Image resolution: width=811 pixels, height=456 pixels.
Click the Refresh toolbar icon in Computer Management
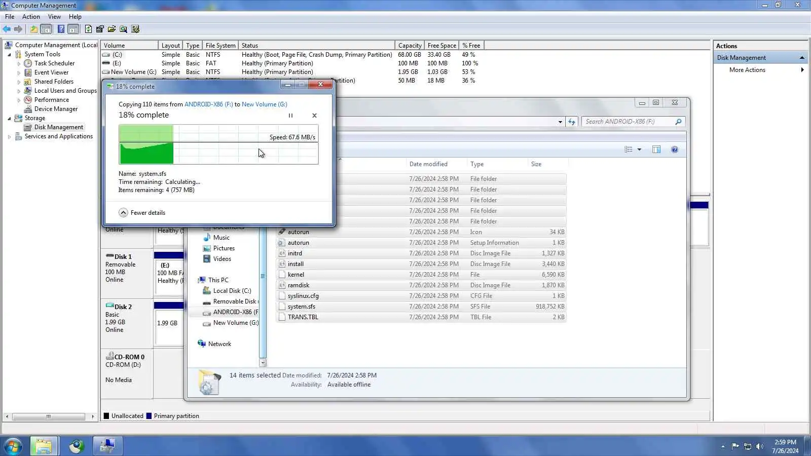[89, 29]
